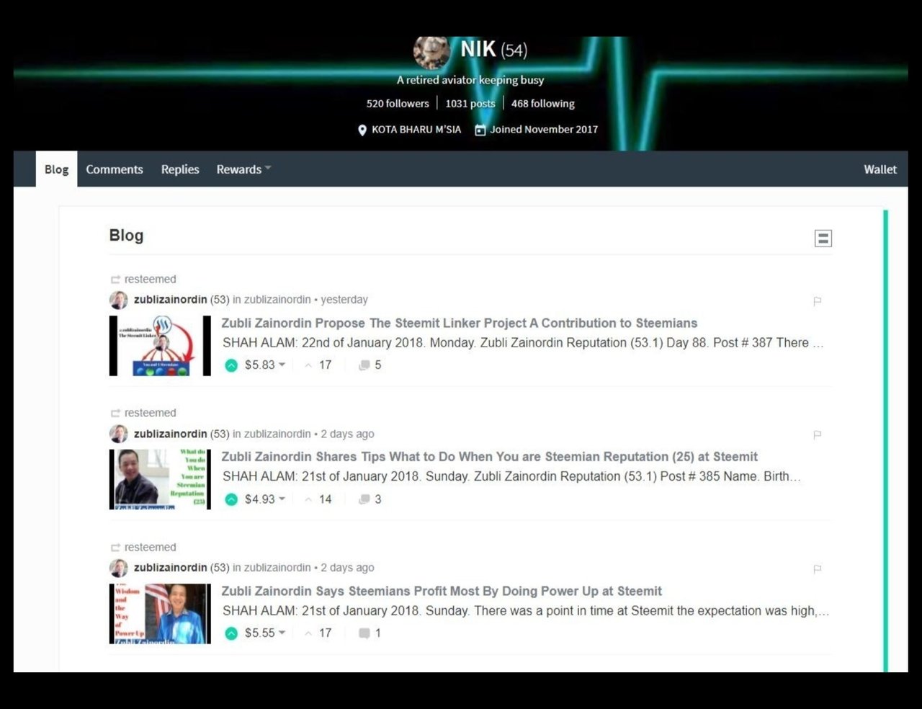This screenshot has height=709, width=922.
Task: Flag the Steemit Linker Project post
Action: pos(818,301)
